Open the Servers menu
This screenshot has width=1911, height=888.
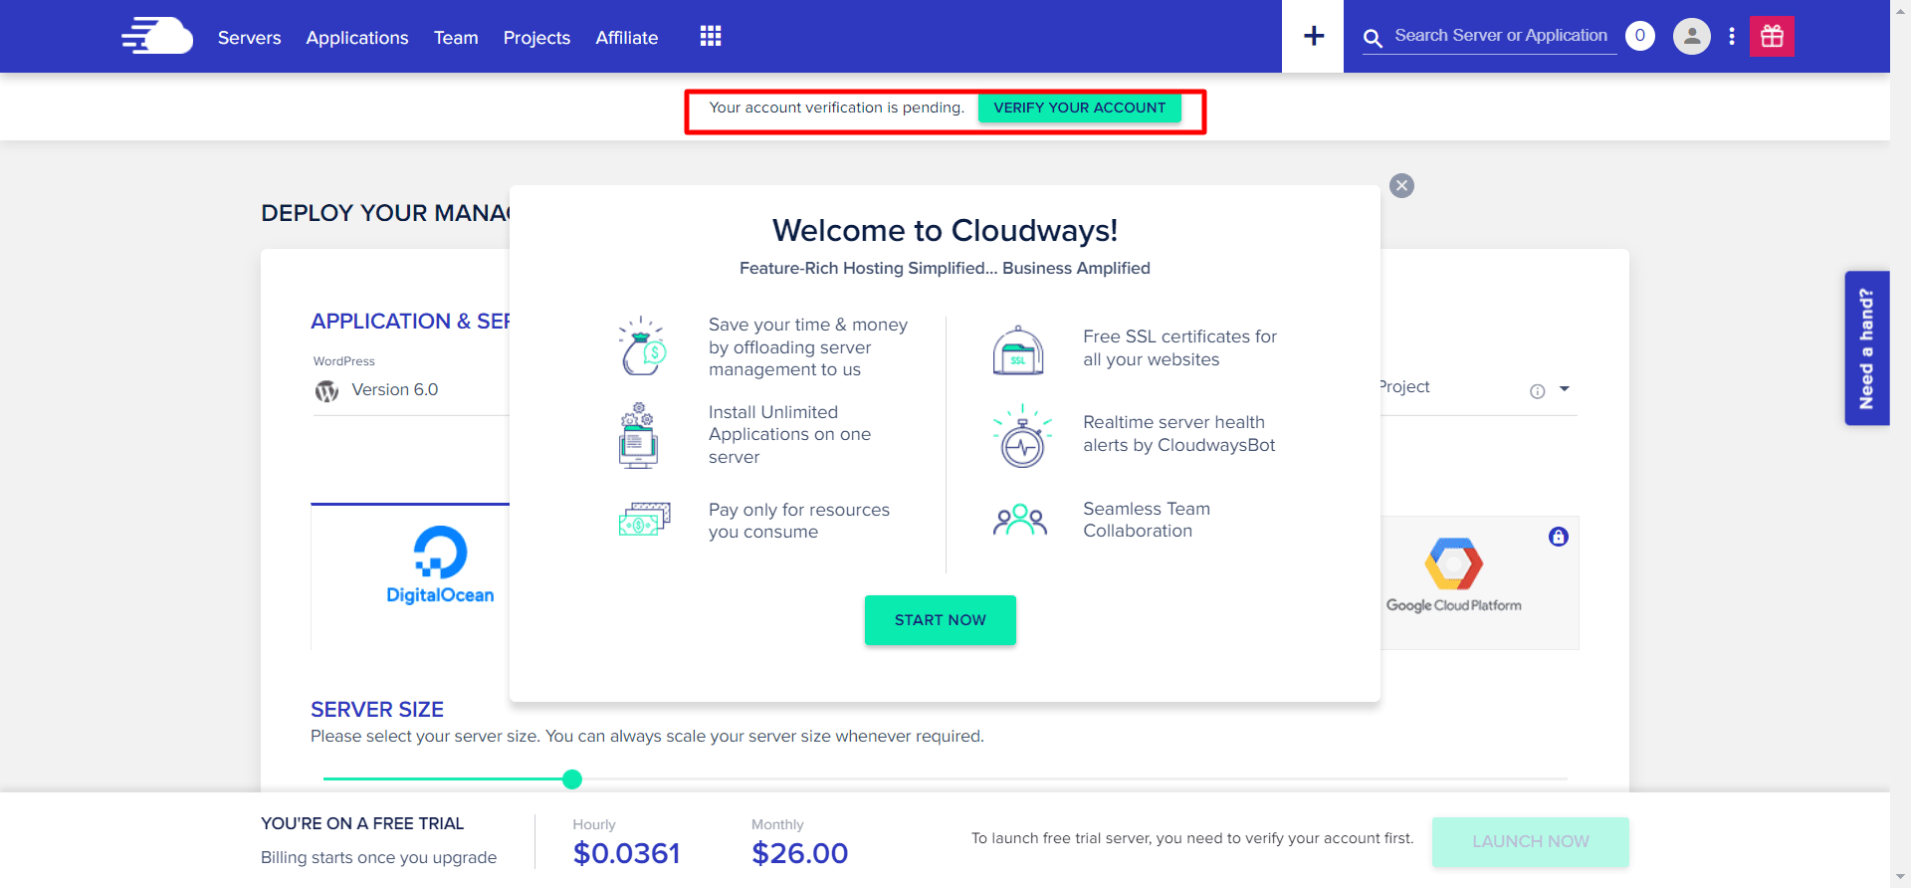click(x=249, y=38)
